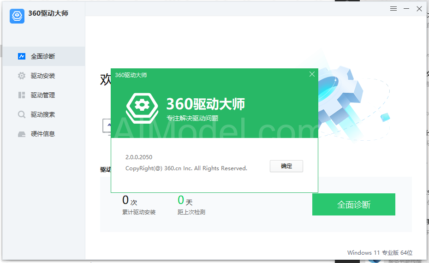Screen dimensions: 429x263
Task: Click the 专注解决驱动问题 slogan text
Action: (192, 118)
